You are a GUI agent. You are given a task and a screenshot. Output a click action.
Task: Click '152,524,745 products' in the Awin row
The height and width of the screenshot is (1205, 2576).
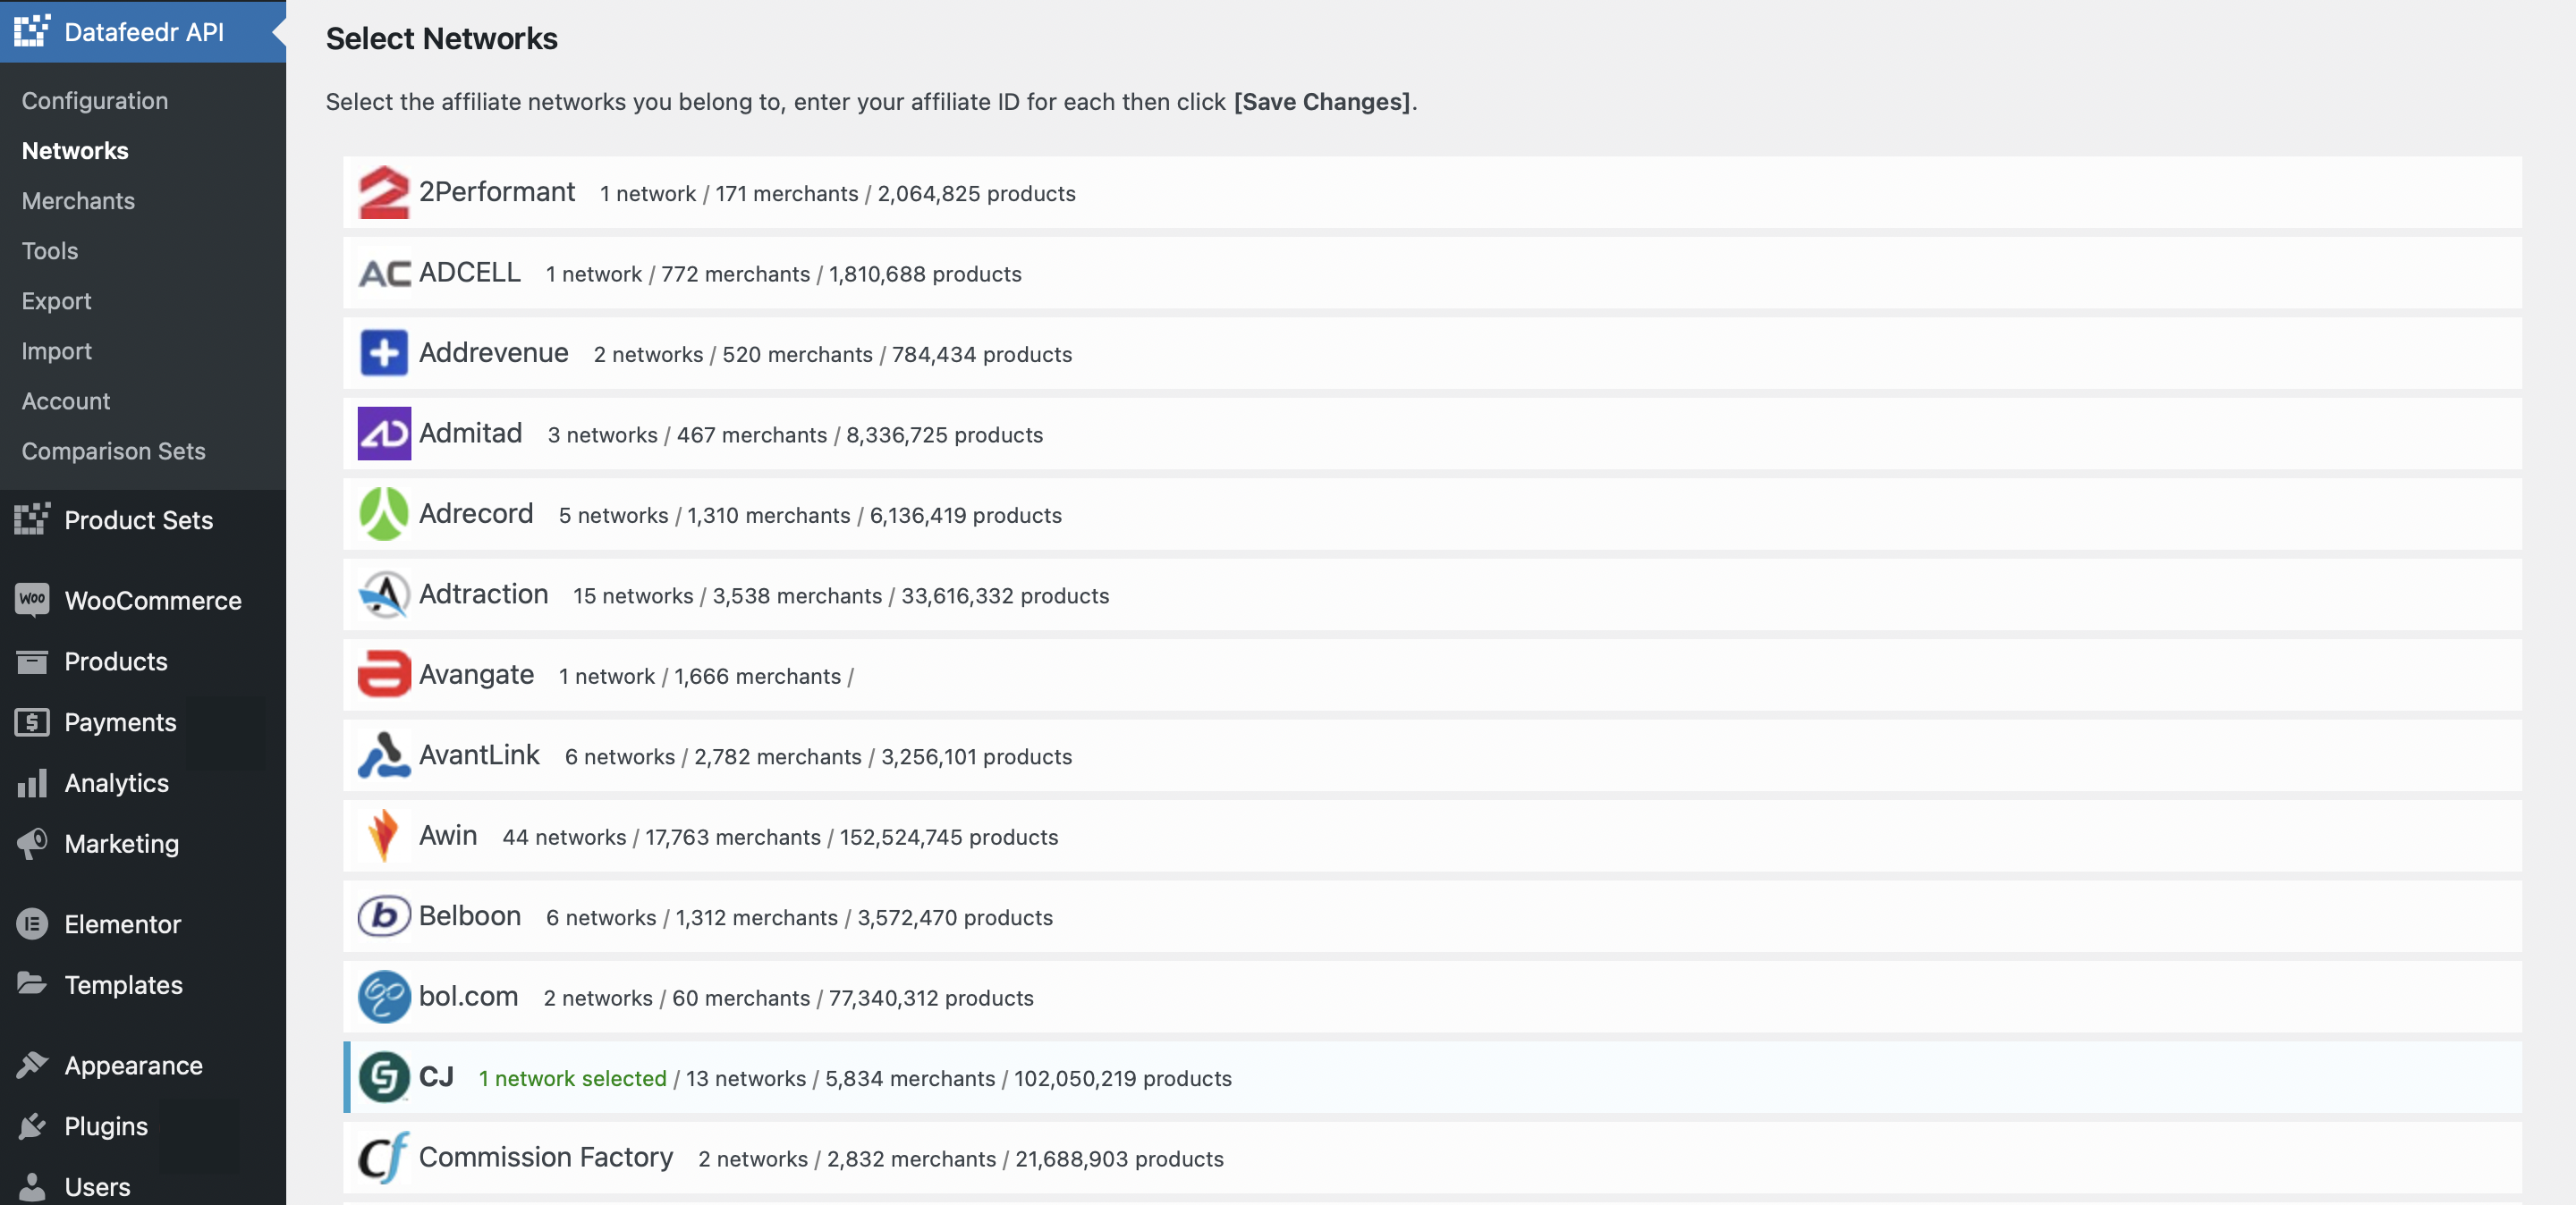click(948, 837)
